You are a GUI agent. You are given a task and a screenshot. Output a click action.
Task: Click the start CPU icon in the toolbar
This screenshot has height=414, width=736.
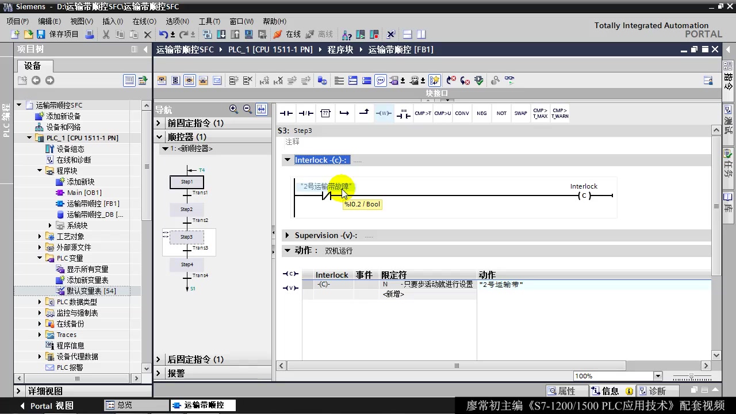361,34
